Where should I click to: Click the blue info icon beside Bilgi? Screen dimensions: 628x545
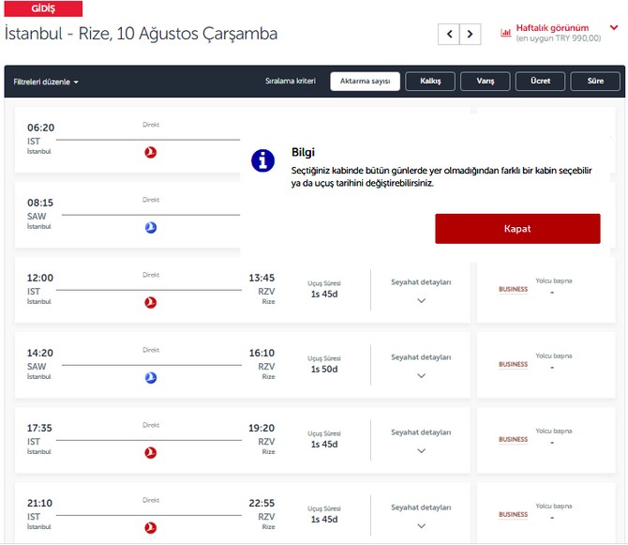pos(263,159)
